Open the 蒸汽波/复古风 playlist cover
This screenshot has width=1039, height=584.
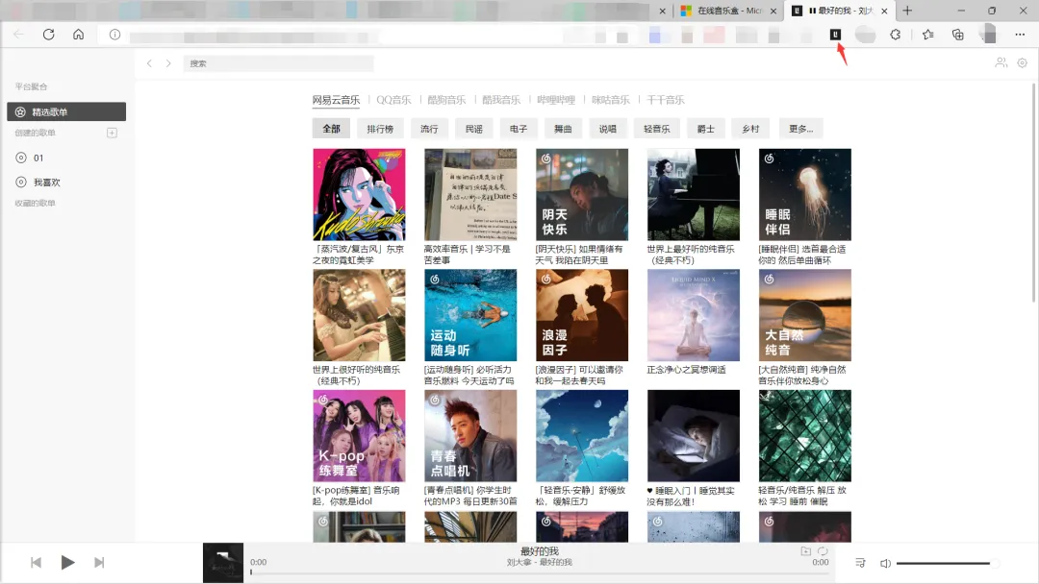(359, 194)
